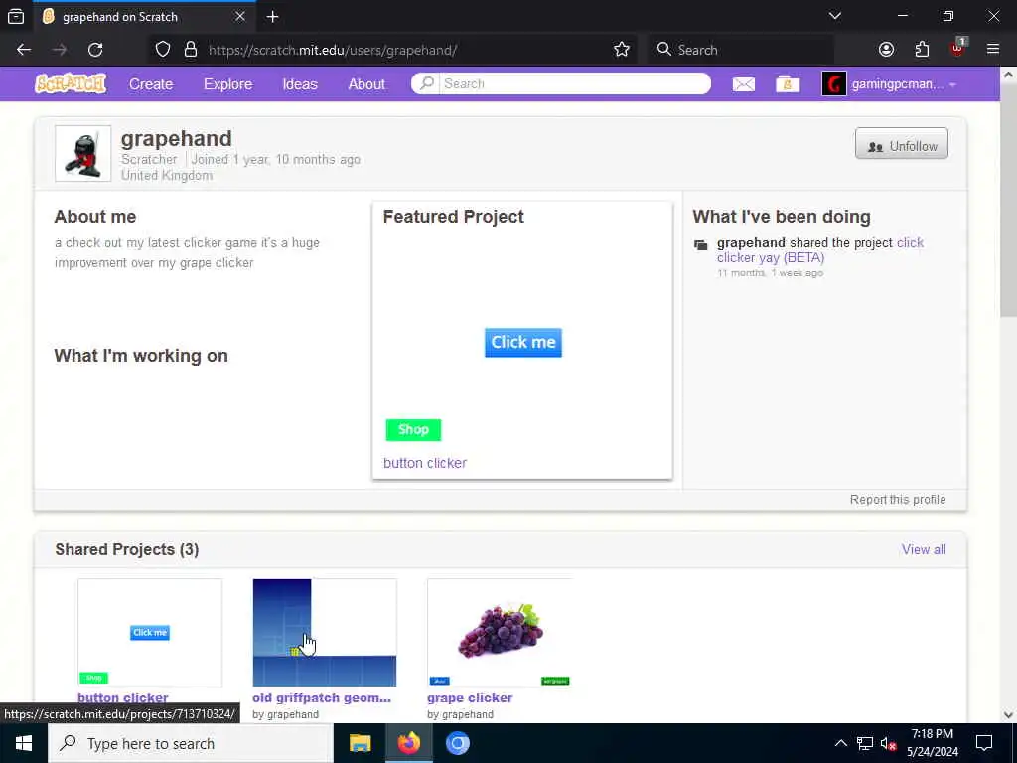The height and width of the screenshot is (763, 1017).
Task: Expand the gamingpcman account dropdown
Action: tap(952, 85)
